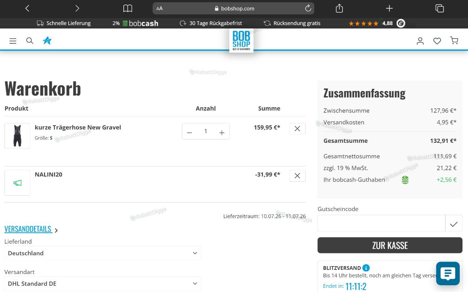Click the green bobcash coins icon
Image resolution: width=468 pixels, height=292 pixels.
point(405,180)
